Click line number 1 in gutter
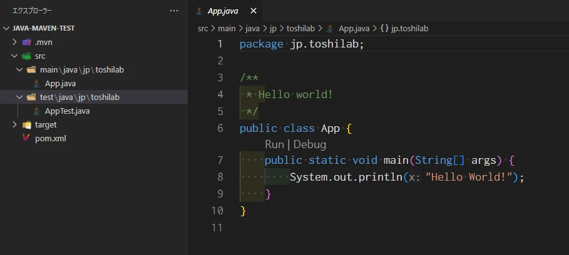The height and width of the screenshot is (255, 569). click(x=220, y=44)
